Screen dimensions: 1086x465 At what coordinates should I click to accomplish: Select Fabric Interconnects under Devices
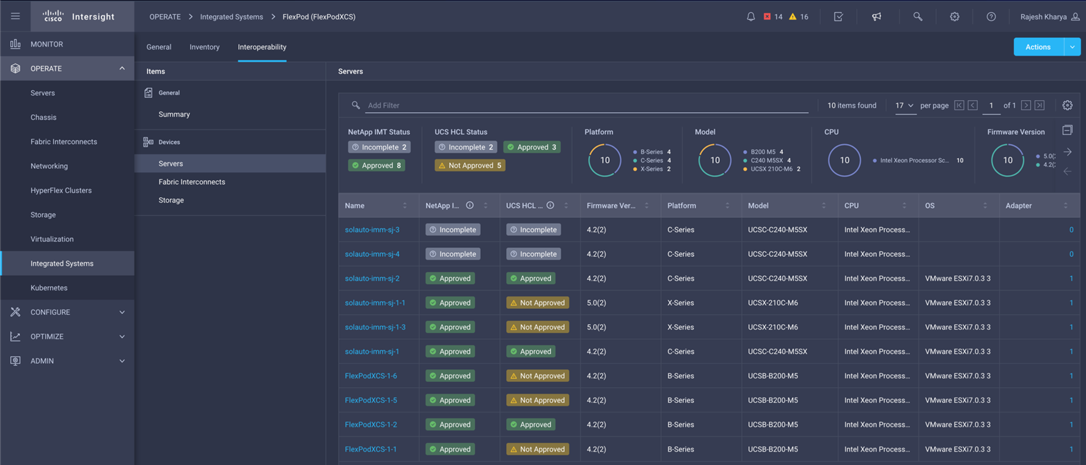pos(191,182)
